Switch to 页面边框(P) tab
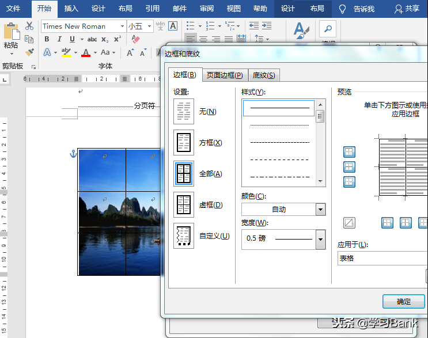 pyautogui.click(x=225, y=75)
